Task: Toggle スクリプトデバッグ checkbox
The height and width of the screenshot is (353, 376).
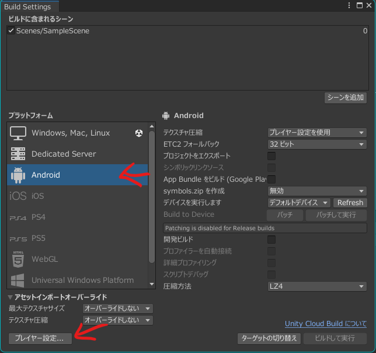Action: [x=271, y=275]
